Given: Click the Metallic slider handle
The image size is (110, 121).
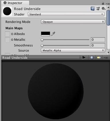Looking at the screenshot, I should pyautogui.click(x=42, y=40).
